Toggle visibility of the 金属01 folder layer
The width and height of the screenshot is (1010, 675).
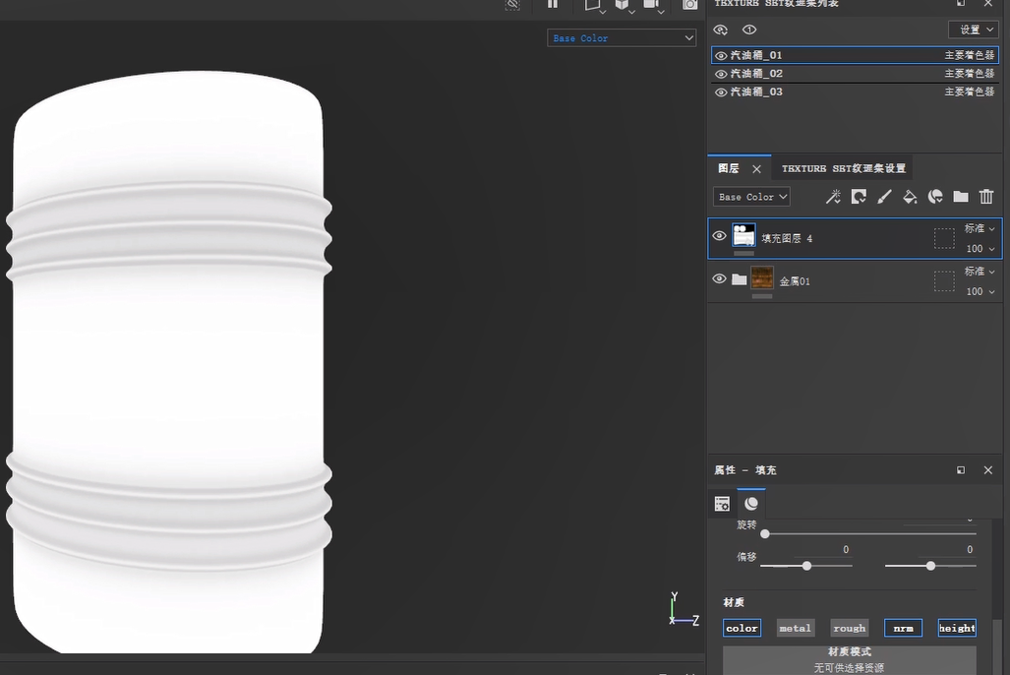(x=719, y=279)
